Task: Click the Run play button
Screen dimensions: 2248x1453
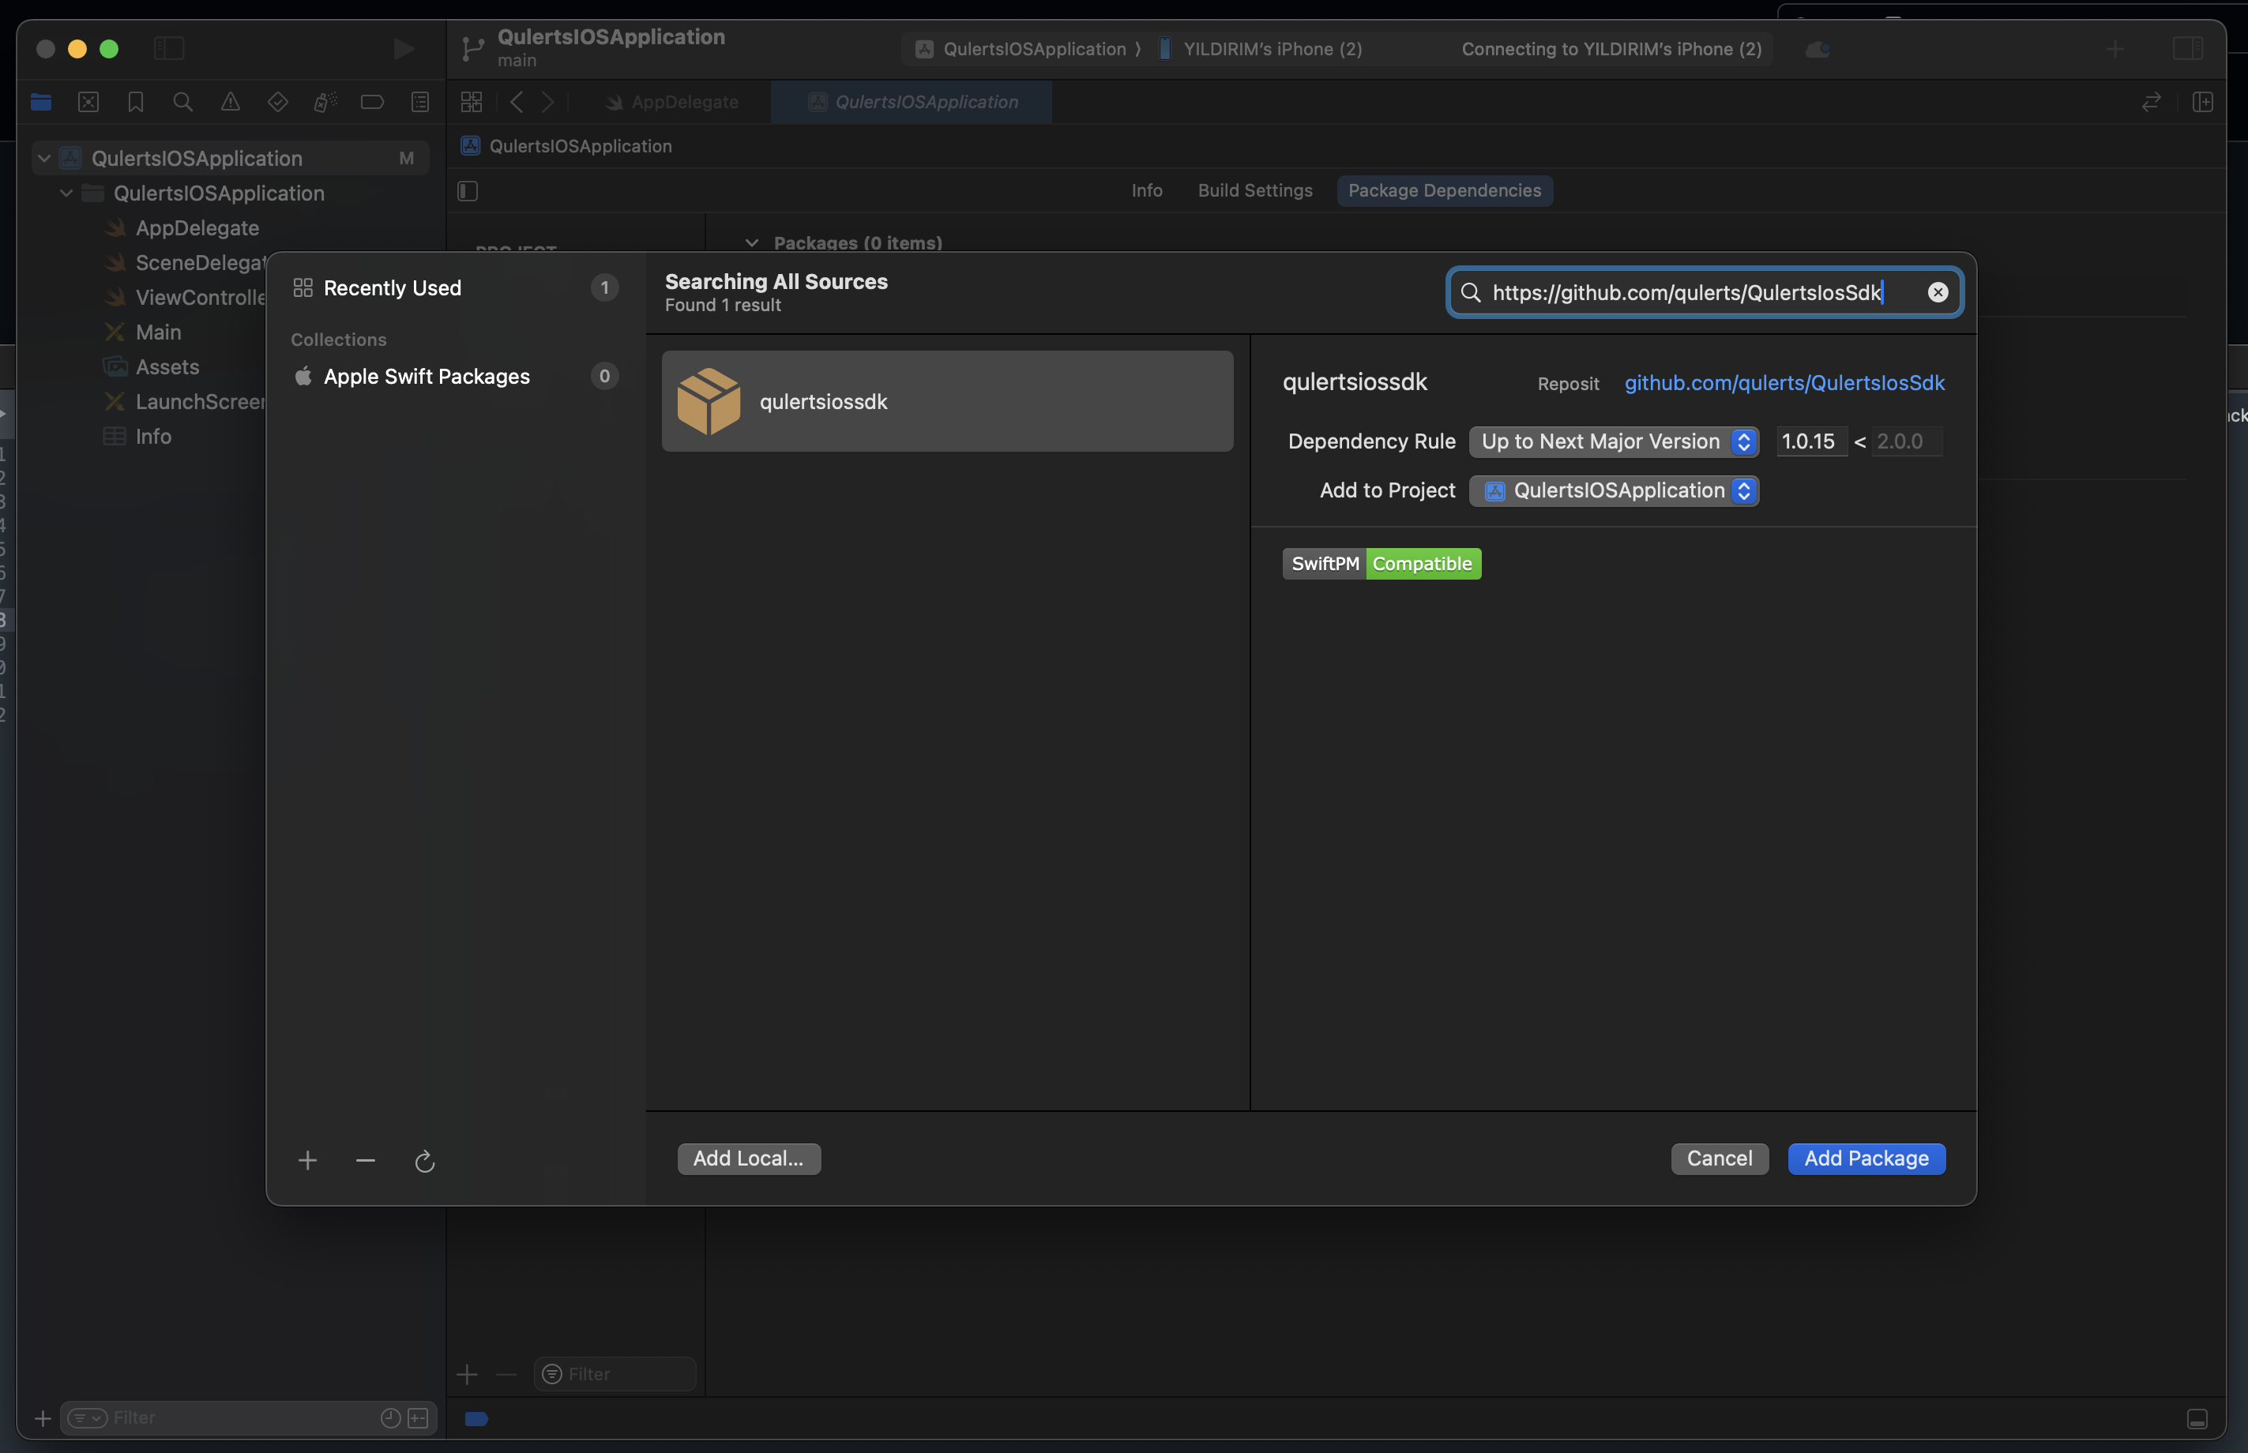Action: point(403,48)
